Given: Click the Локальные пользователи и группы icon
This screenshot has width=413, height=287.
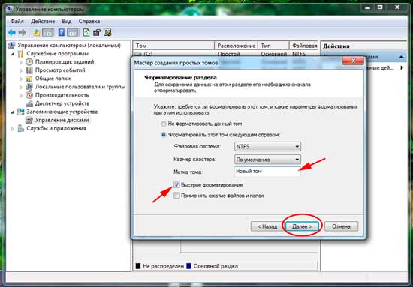Looking at the screenshot, I should point(29,87).
